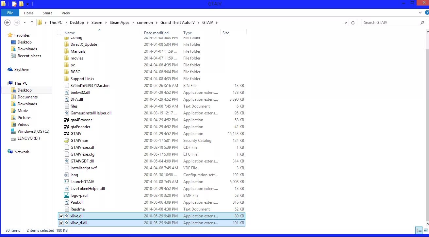Viewport: 429px width, 237px height.
Task: Select the 876bd1d9393712ac.bin file name
Action: (x=90, y=86)
